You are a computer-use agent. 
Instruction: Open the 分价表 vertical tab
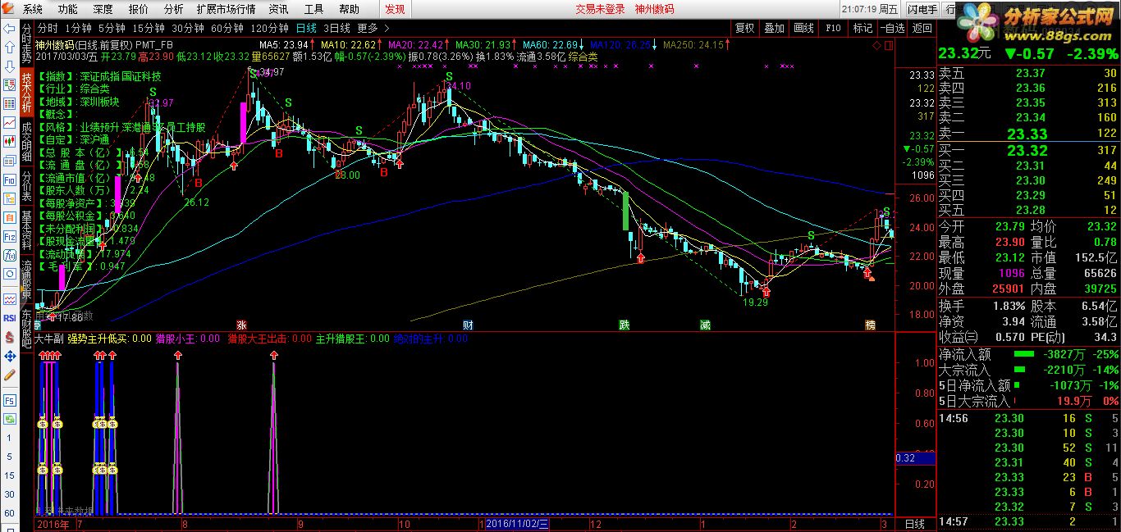click(26, 188)
